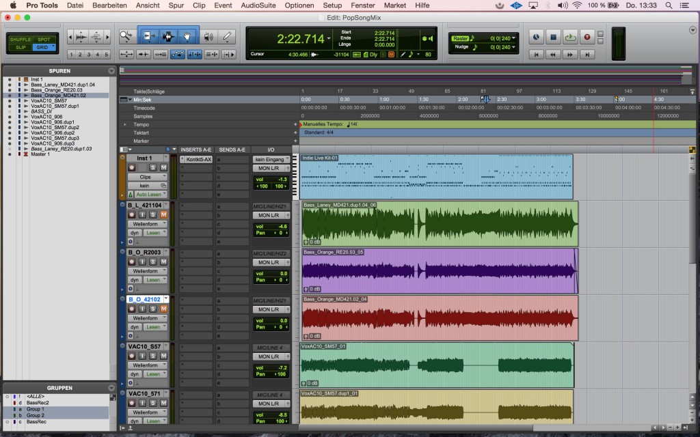
Task: Solo the Inst 1 track
Action: [x=153, y=167]
